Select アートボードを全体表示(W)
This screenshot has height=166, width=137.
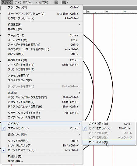click(42, 45)
